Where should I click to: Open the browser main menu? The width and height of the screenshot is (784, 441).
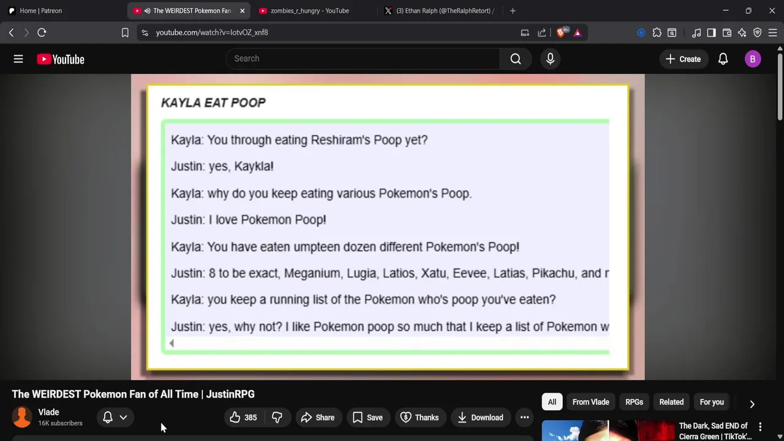[x=772, y=32]
